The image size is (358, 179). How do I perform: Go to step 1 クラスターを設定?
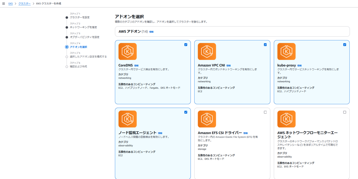click(79, 17)
